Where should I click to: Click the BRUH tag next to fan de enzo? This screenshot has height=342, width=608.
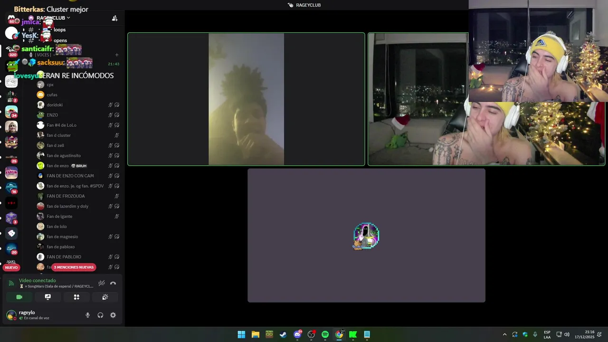pos(79,166)
